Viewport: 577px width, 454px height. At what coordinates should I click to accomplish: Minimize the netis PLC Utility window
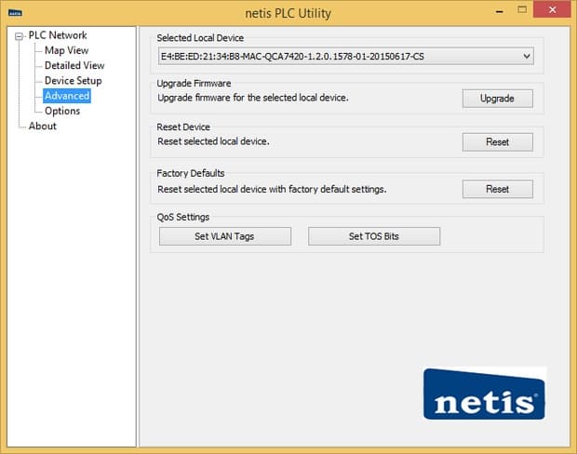(x=500, y=10)
